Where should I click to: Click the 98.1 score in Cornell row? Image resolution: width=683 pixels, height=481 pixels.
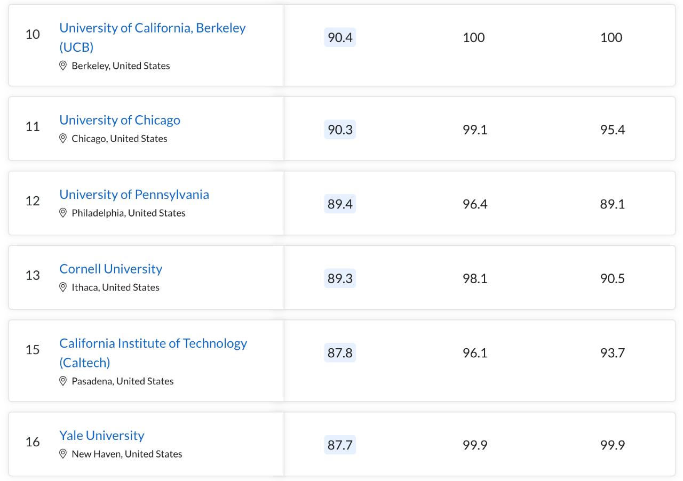click(x=474, y=278)
